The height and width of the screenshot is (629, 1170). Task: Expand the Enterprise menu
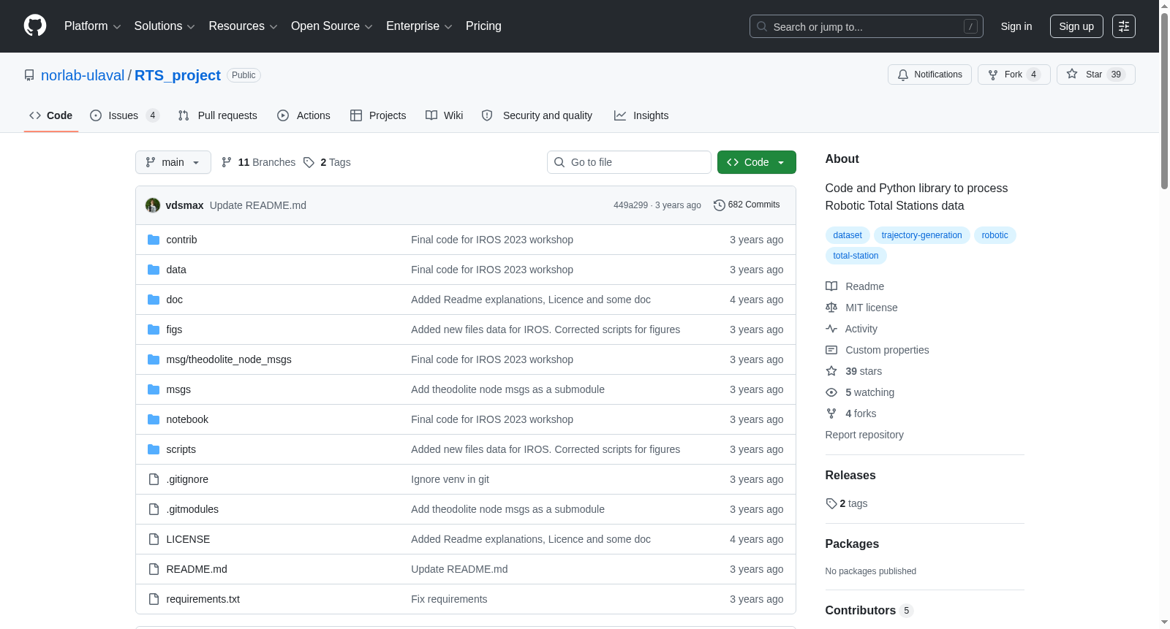pos(419,26)
